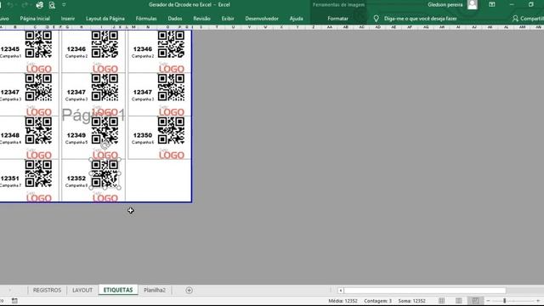This screenshot has width=544, height=306.
Task: Click the quick print icon in the title bar
Action: pyautogui.click(x=40, y=5)
